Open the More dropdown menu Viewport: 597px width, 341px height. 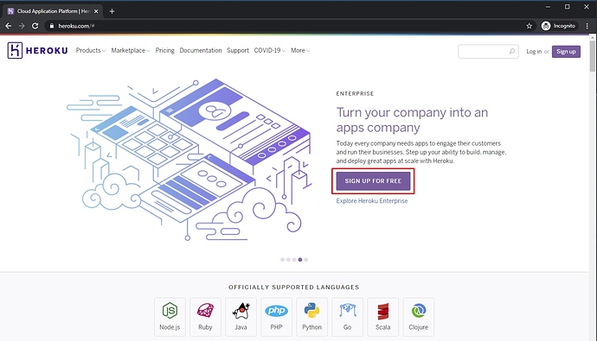pyautogui.click(x=300, y=51)
